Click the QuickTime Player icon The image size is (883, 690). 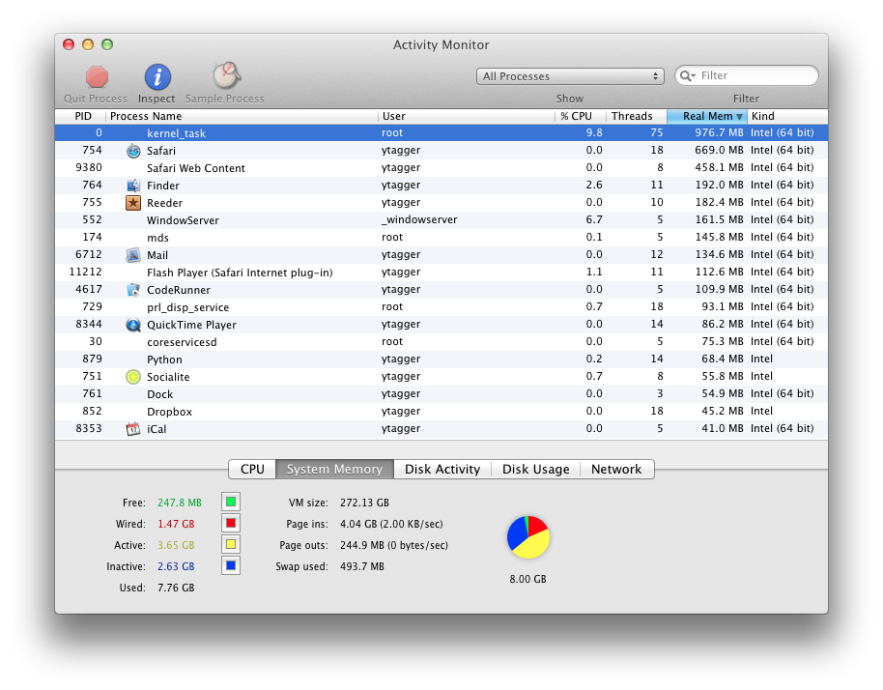coord(133,325)
